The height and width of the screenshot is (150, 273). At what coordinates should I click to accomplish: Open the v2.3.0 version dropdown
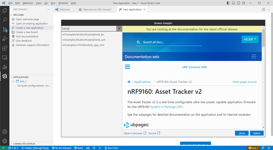(x=250, y=39)
